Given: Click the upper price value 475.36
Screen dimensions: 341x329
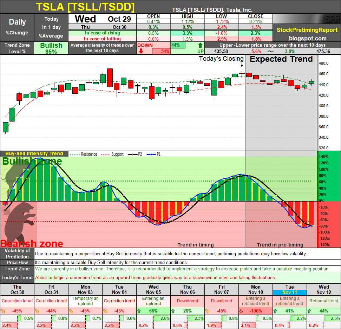Looking at the screenshot, I should 323,52.
